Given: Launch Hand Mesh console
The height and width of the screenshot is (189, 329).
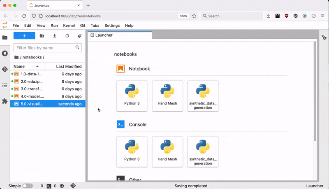Looking at the screenshot, I should (x=167, y=152).
